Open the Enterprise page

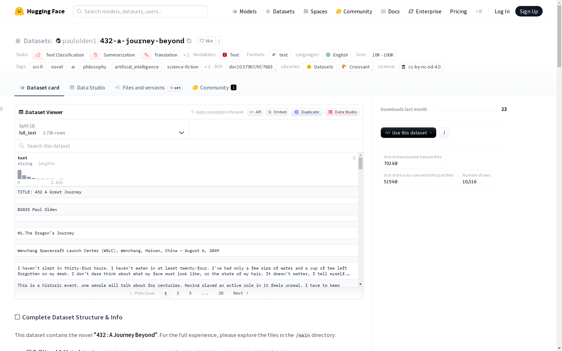(425, 11)
